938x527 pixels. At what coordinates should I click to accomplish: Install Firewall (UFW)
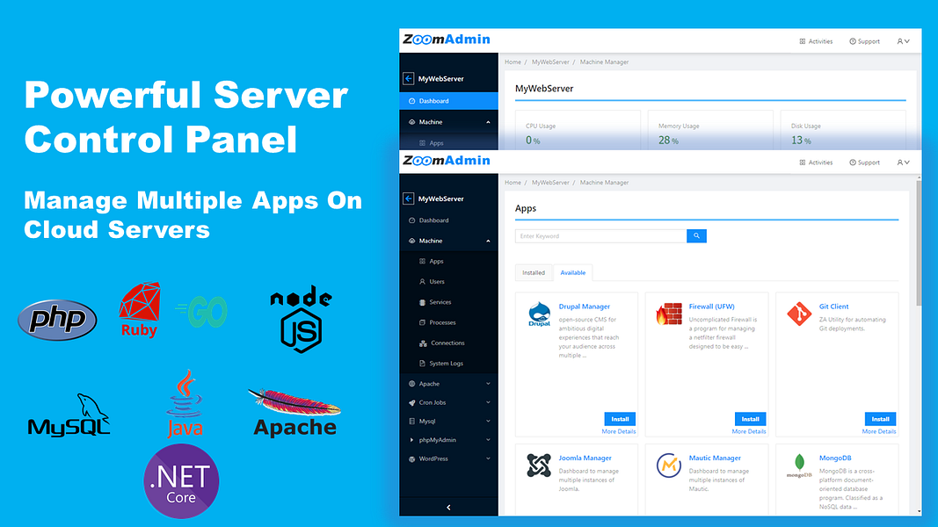tap(750, 419)
